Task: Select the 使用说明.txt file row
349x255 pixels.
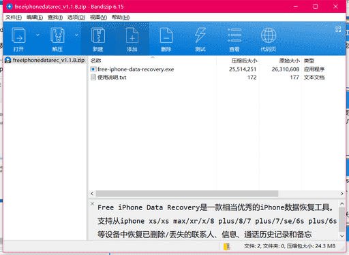Action: (217, 78)
